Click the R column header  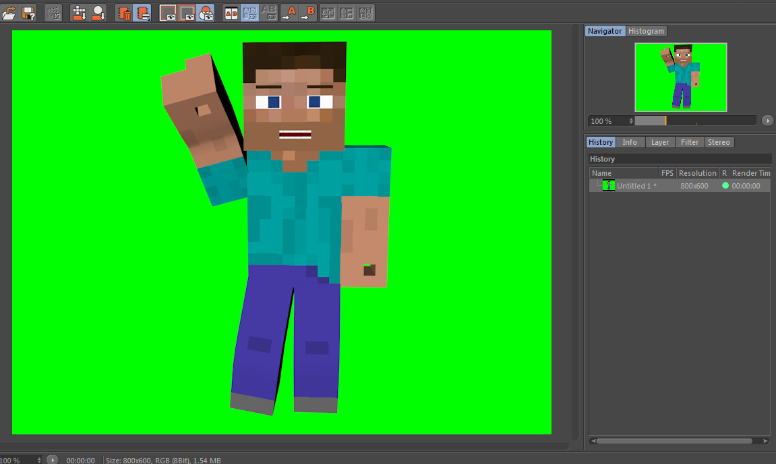724,173
